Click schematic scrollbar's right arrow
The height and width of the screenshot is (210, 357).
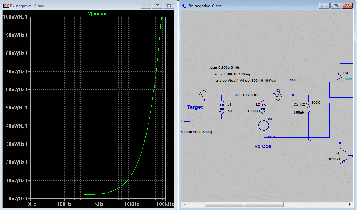coord(350,204)
